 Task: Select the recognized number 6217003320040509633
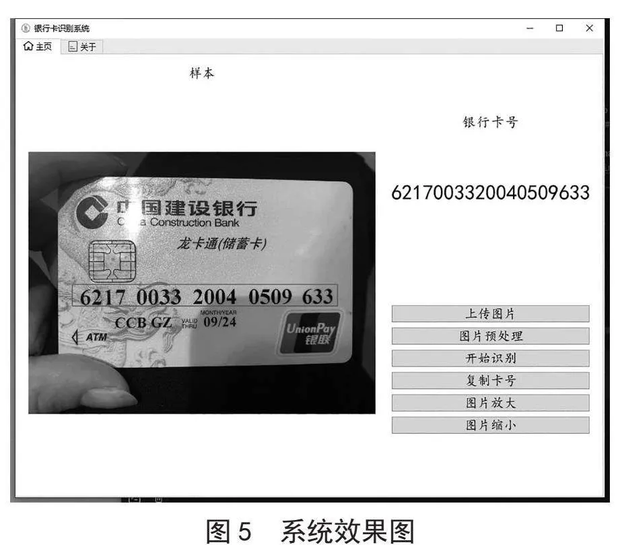coord(490,193)
